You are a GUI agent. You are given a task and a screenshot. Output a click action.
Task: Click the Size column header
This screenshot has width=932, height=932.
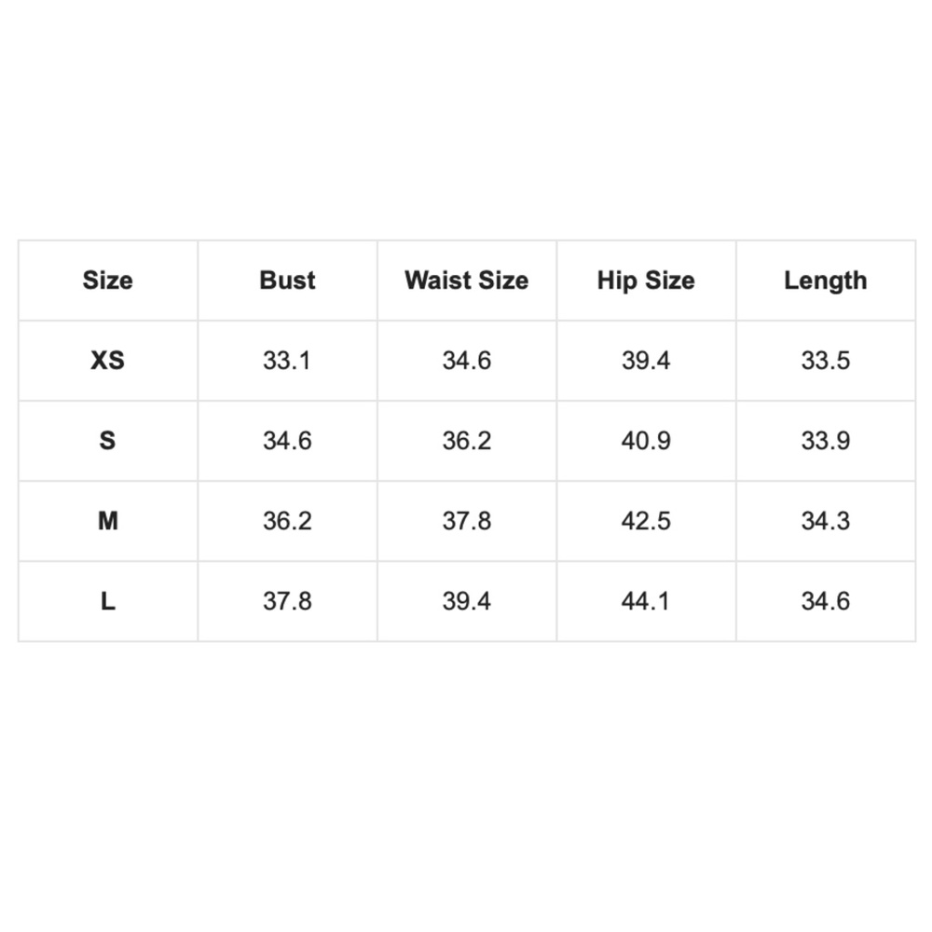tap(107, 281)
